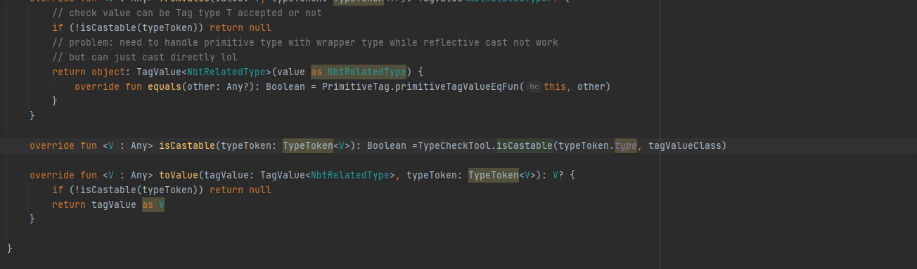Click the highlighted "as V" cast
The height and width of the screenshot is (269, 917).
[x=153, y=204]
